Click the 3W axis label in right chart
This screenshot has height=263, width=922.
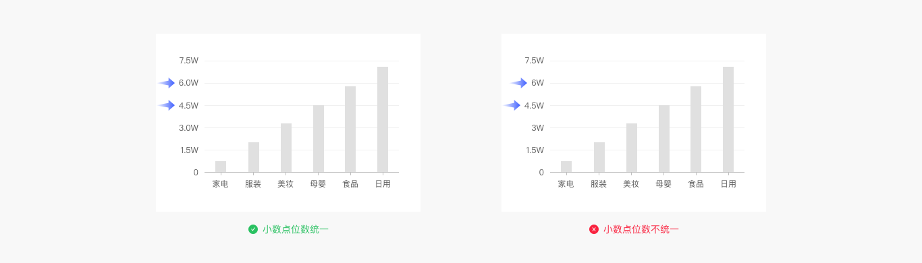click(538, 127)
